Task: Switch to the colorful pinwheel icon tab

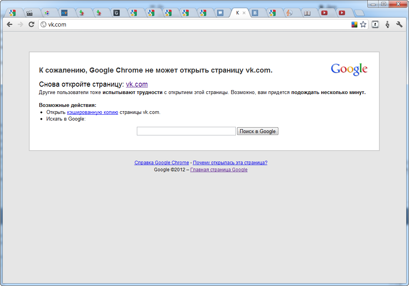Action: pyautogui.click(x=47, y=13)
